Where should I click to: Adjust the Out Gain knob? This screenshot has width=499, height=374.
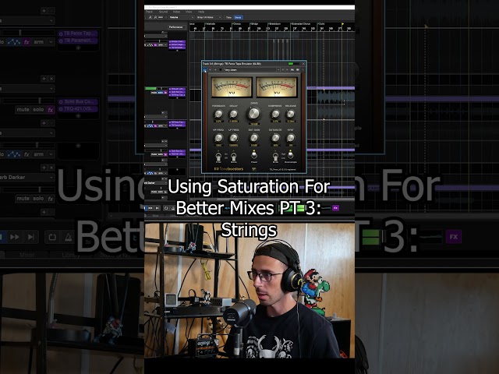click(x=253, y=138)
